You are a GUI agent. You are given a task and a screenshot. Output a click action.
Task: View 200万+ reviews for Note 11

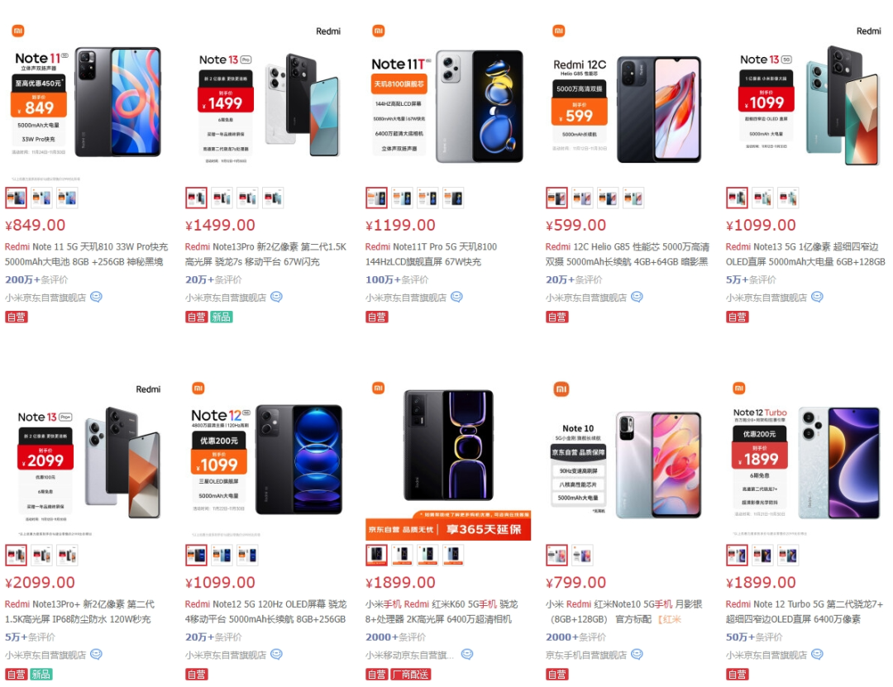36,279
